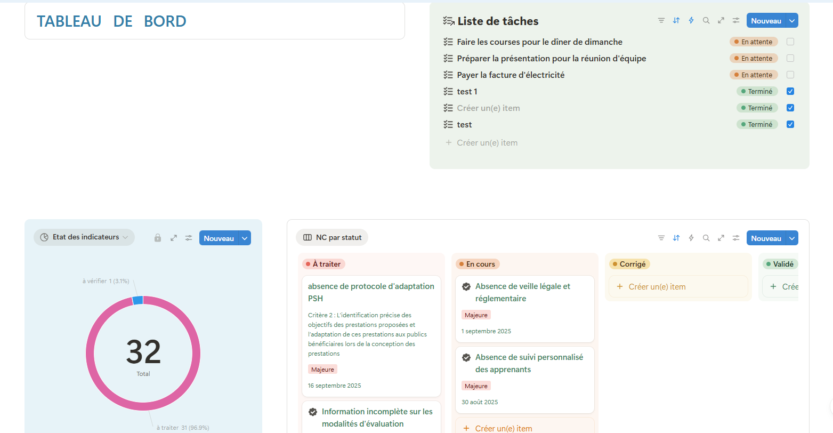
Task: Open fullscreen icon in Etat des indicateurs panel
Action: 174,238
